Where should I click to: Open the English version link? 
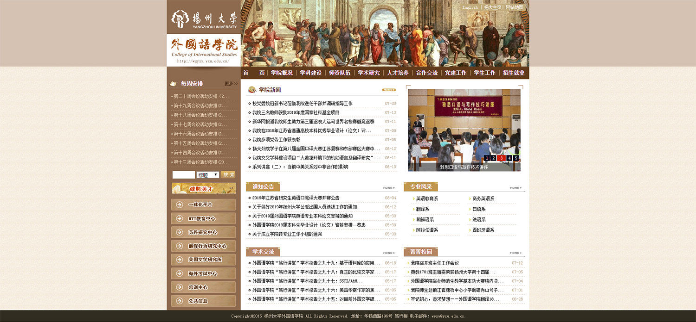point(470,7)
